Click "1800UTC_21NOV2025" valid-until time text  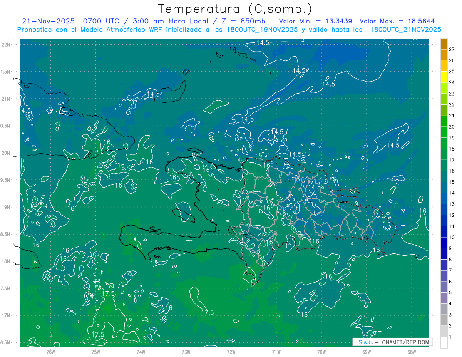click(405, 30)
